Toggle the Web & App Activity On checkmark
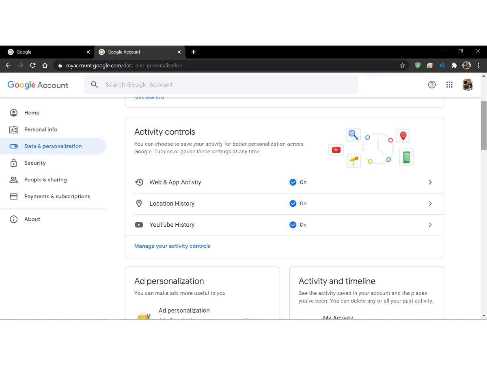Image resolution: width=487 pixels, height=365 pixels. [x=293, y=182]
